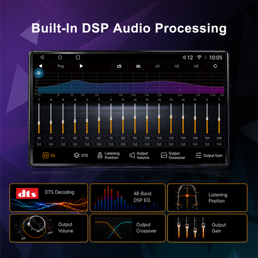Adjust the 25 Hz band slider
This screenshot has height=258, width=258.
(51, 118)
